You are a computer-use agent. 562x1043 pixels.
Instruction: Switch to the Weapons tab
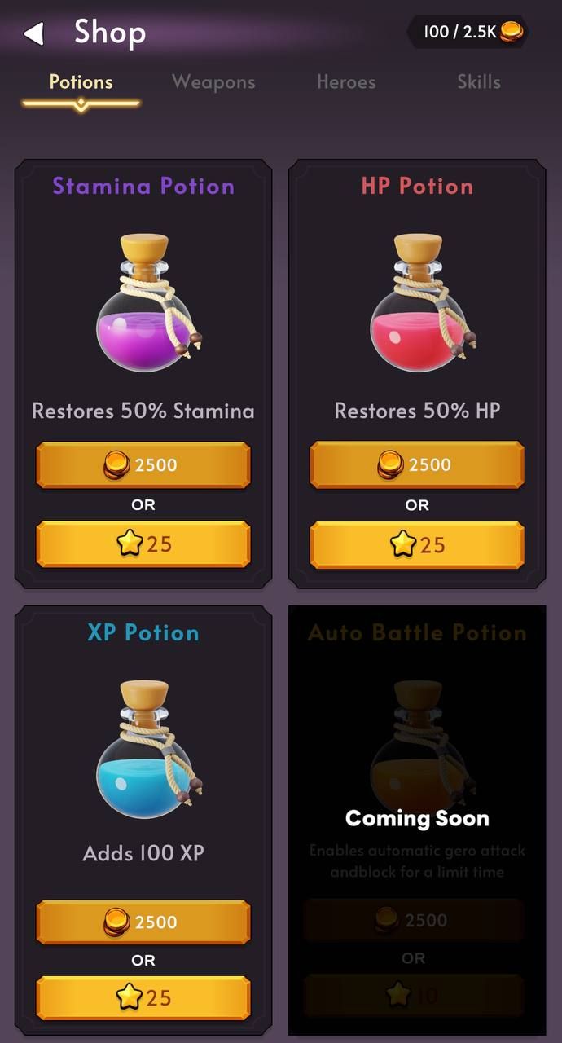(213, 82)
